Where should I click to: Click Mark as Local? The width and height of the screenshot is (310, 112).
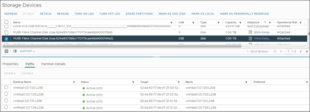(203, 14)
